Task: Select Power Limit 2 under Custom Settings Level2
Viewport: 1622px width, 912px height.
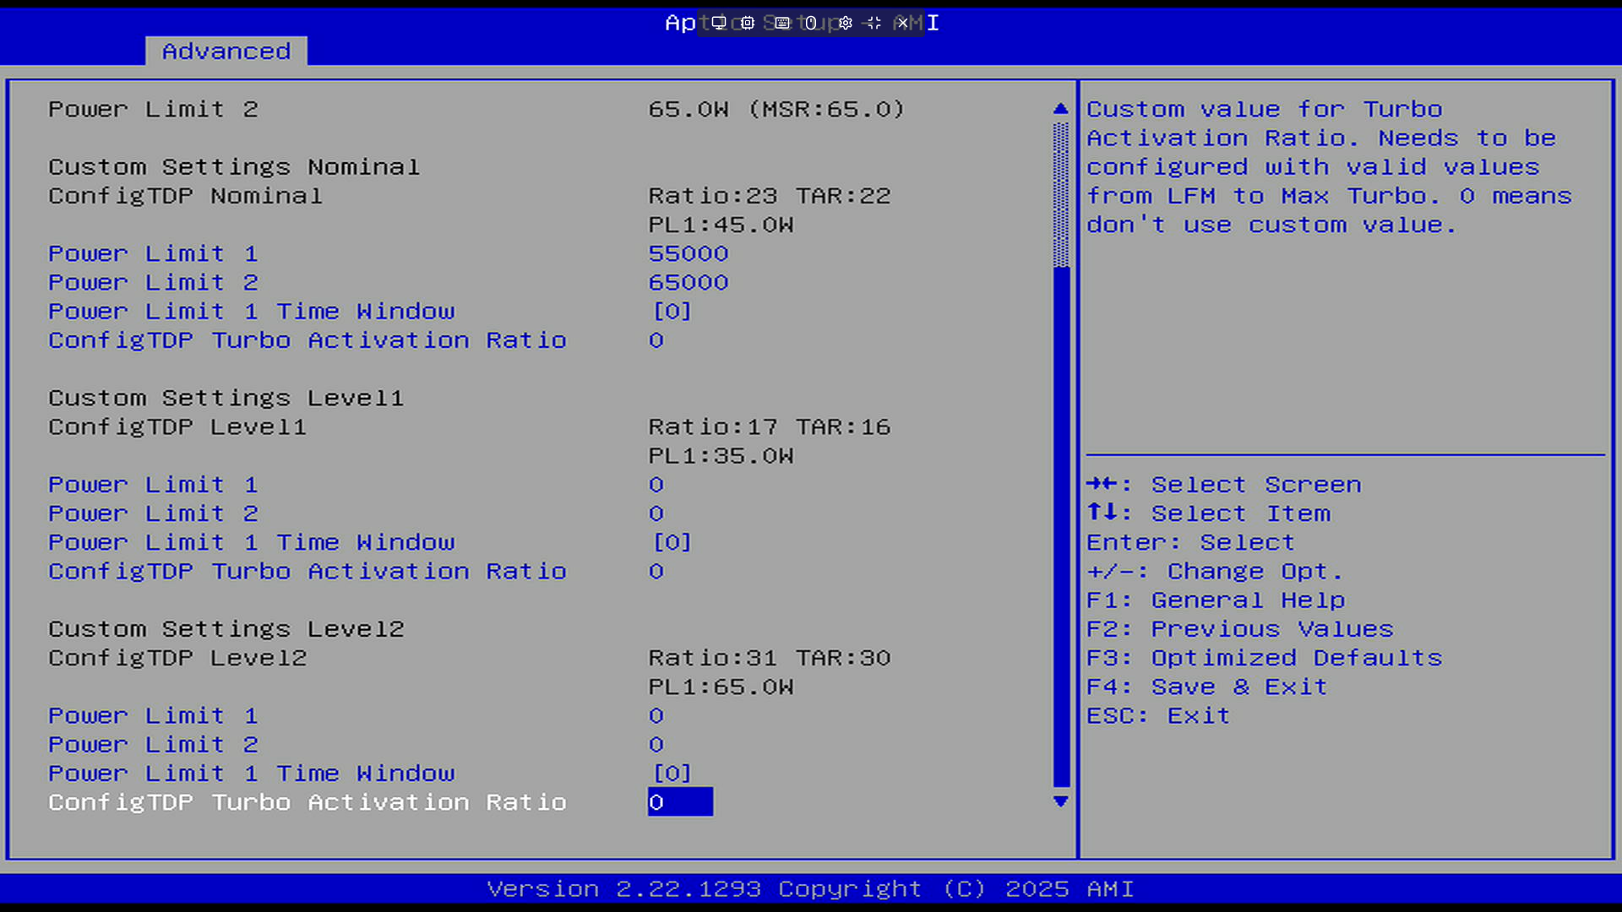Action: click(x=153, y=745)
